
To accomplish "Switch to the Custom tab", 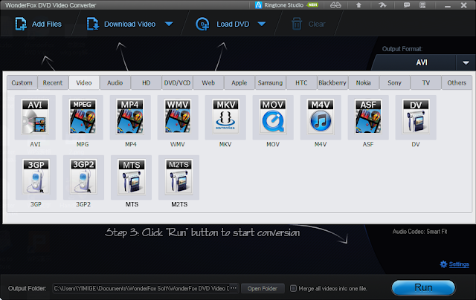I will click(x=22, y=82).
